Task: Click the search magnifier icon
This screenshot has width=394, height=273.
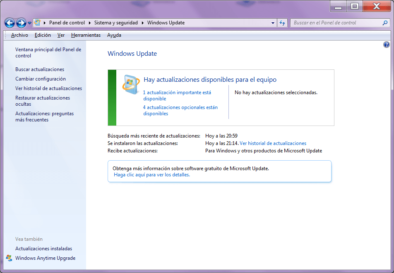Action: pyautogui.click(x=385, y=23)
